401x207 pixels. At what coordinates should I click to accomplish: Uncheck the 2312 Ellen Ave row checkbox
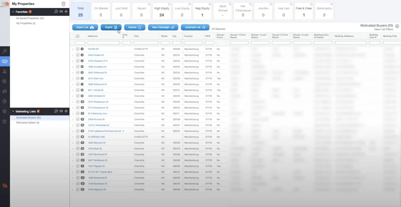(78, 79)
